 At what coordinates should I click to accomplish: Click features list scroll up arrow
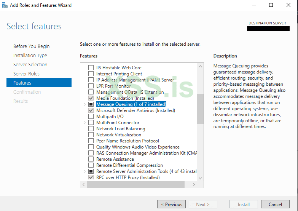pyautogui.click(x=200, y=66)
